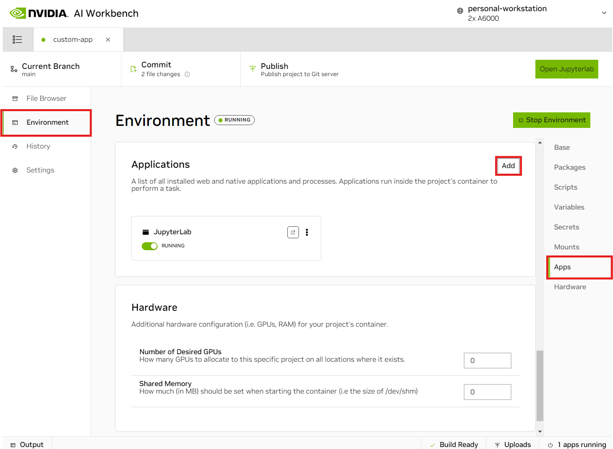Click the Output terminal icon
Screen dimensions: 613x449
[x=13, y=445]
